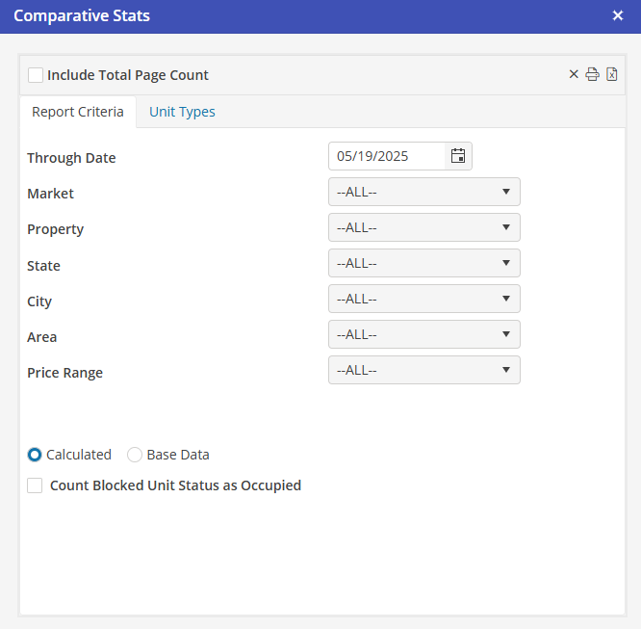Check Count Blocked Unit Status as Occupied
The height and width of the screenshot is (629, 641).
point(35,485)
